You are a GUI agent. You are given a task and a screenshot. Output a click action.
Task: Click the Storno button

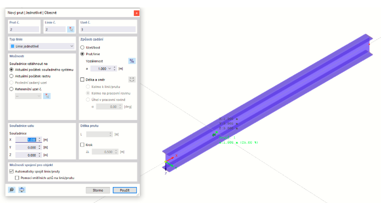(98, 190)
